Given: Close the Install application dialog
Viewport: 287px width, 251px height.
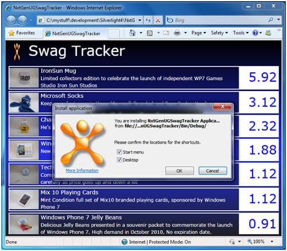Looking at the screenshot, I should coord(222,106).
